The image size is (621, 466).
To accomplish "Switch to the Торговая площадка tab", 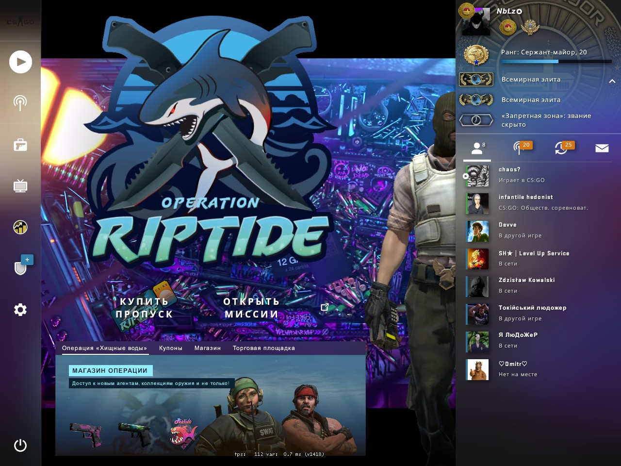I will pyautogui.click(x=264, y=348).
